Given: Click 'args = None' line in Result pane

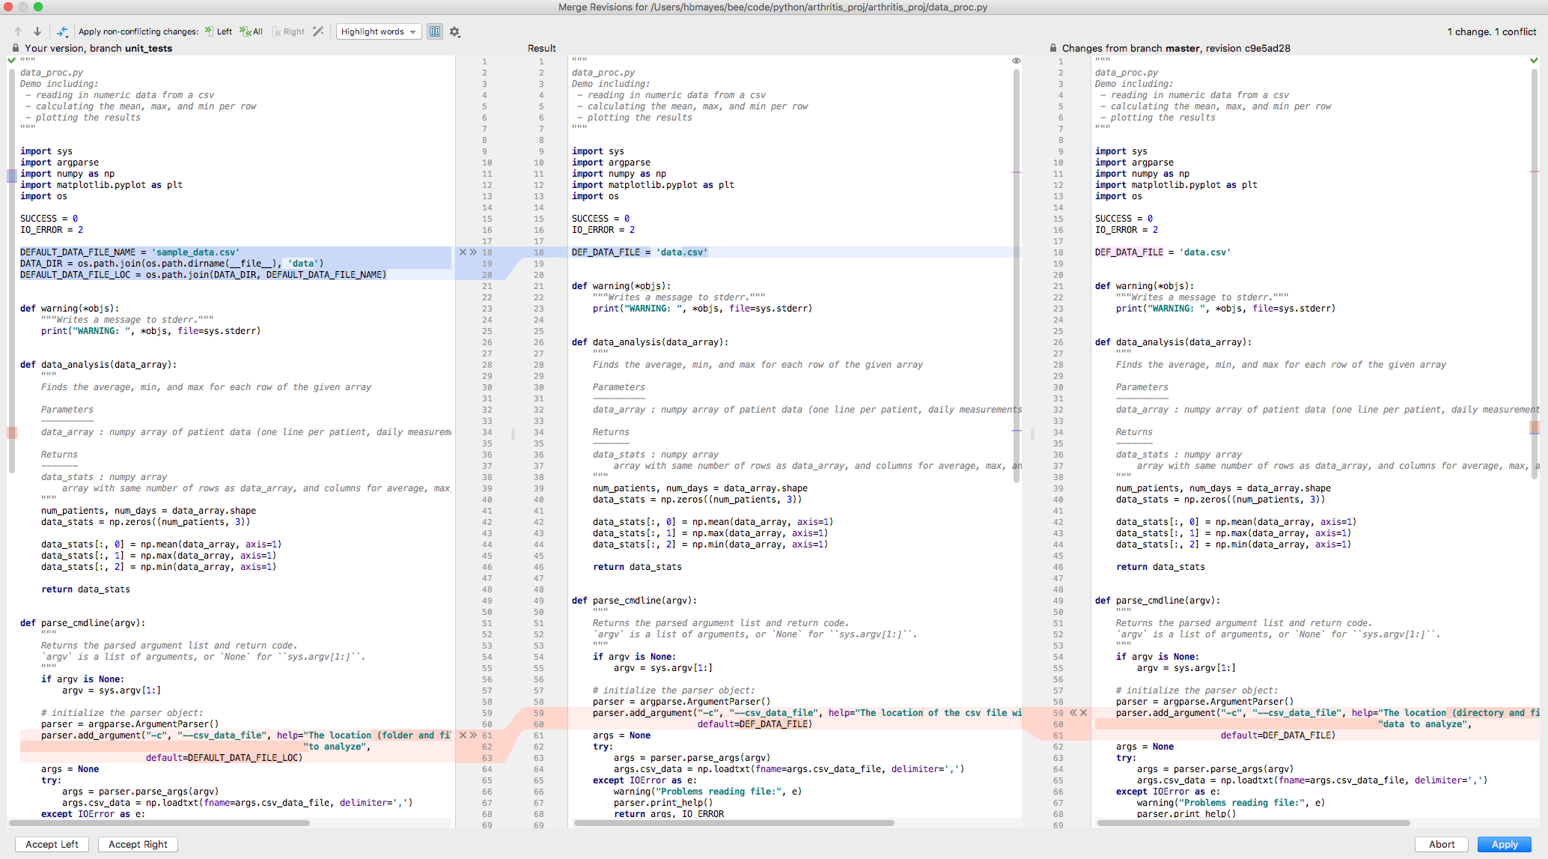Looking at the screenshot, I should click(621, 735).
